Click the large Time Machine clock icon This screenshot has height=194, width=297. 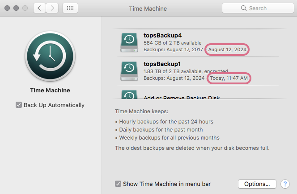[50, 56]
